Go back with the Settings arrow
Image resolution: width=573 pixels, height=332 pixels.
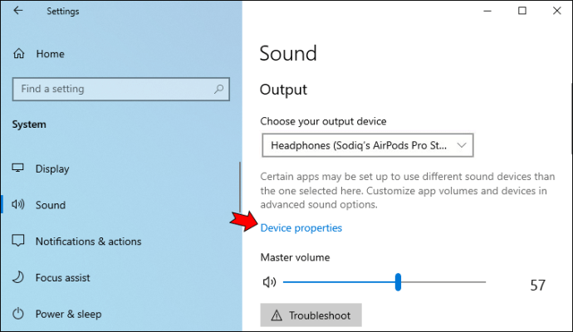pyautogui.click(x=17, y=11)
